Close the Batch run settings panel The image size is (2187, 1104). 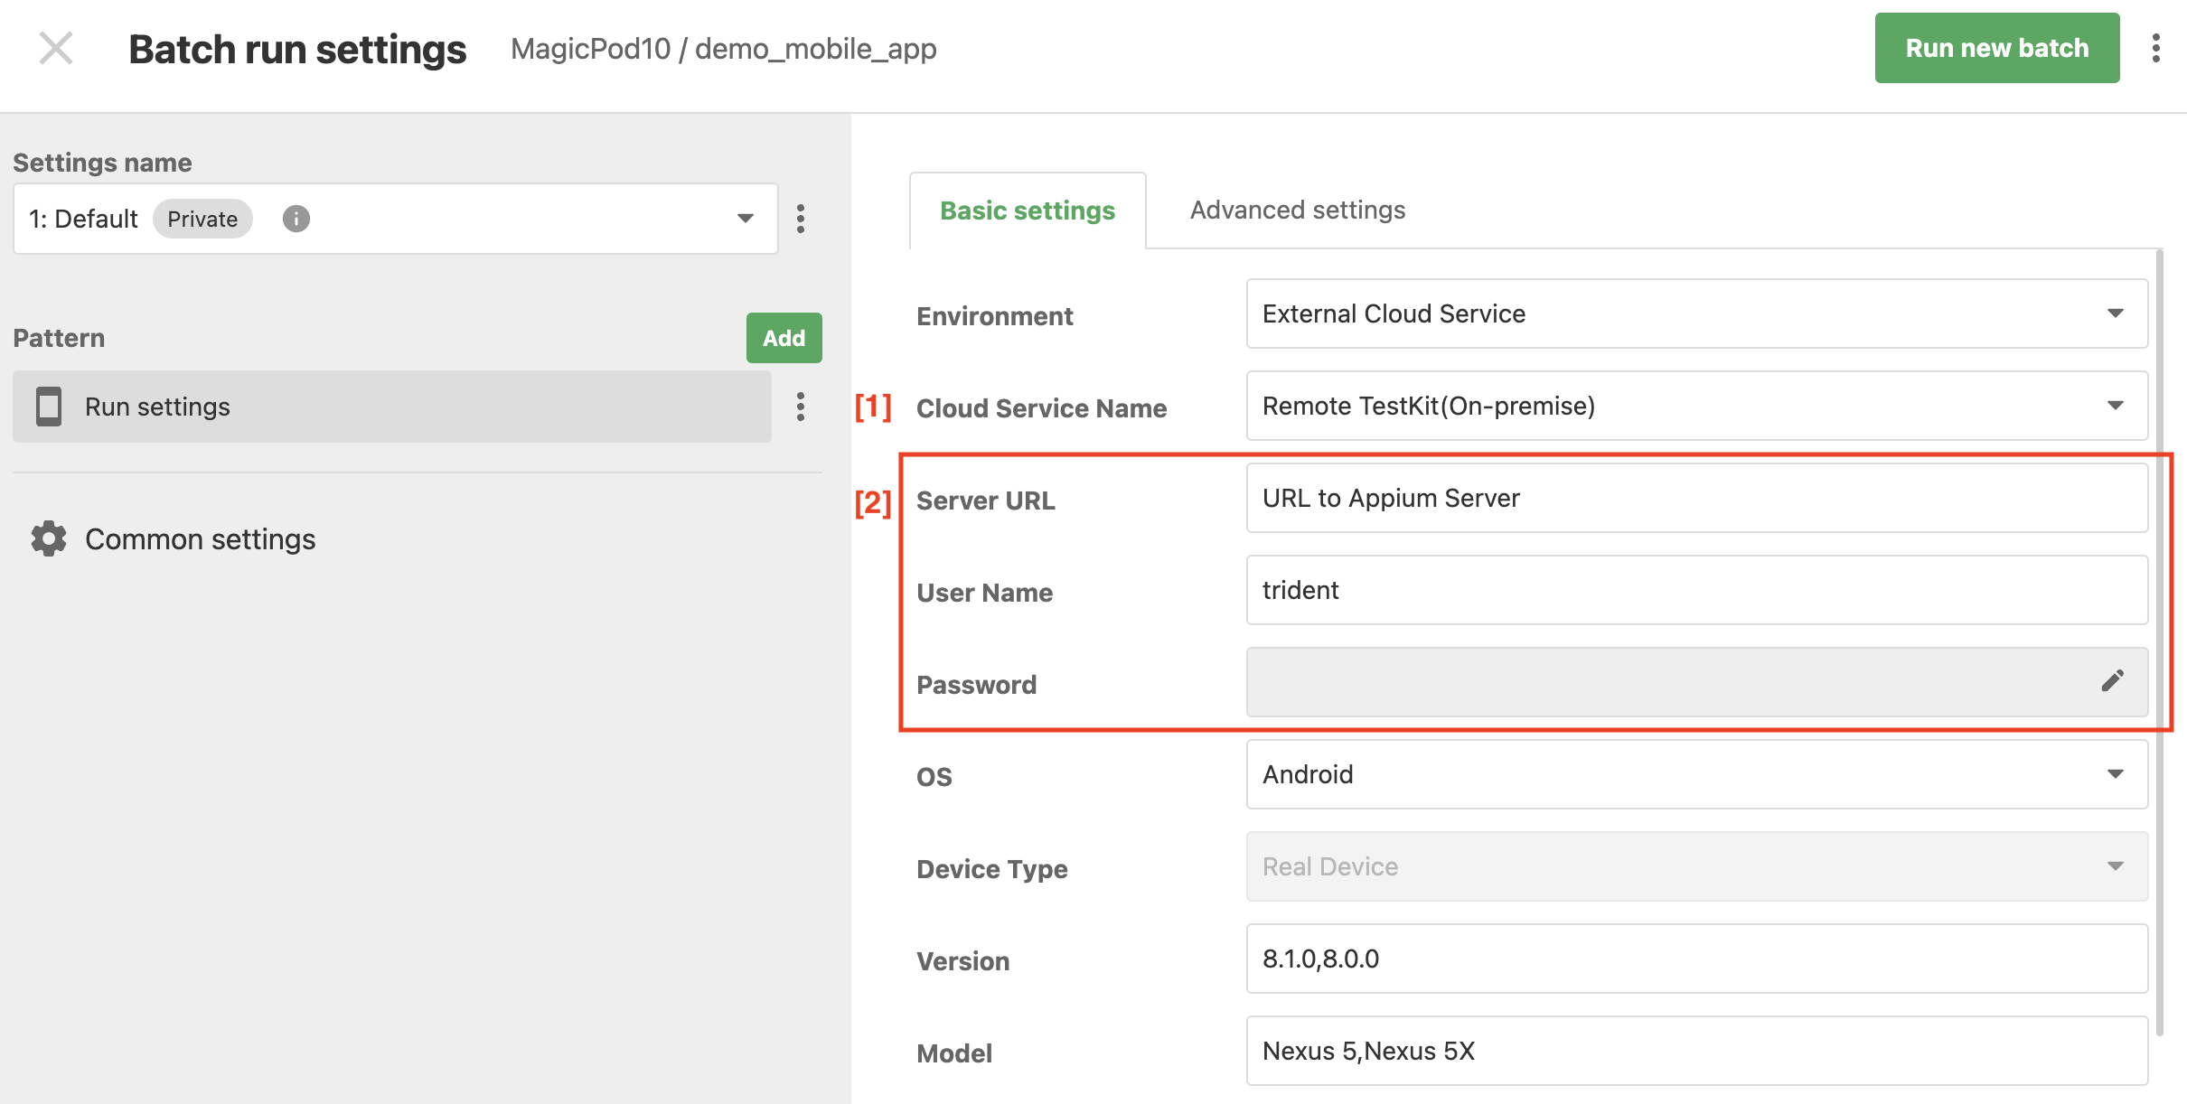click(x=56, y=49)
